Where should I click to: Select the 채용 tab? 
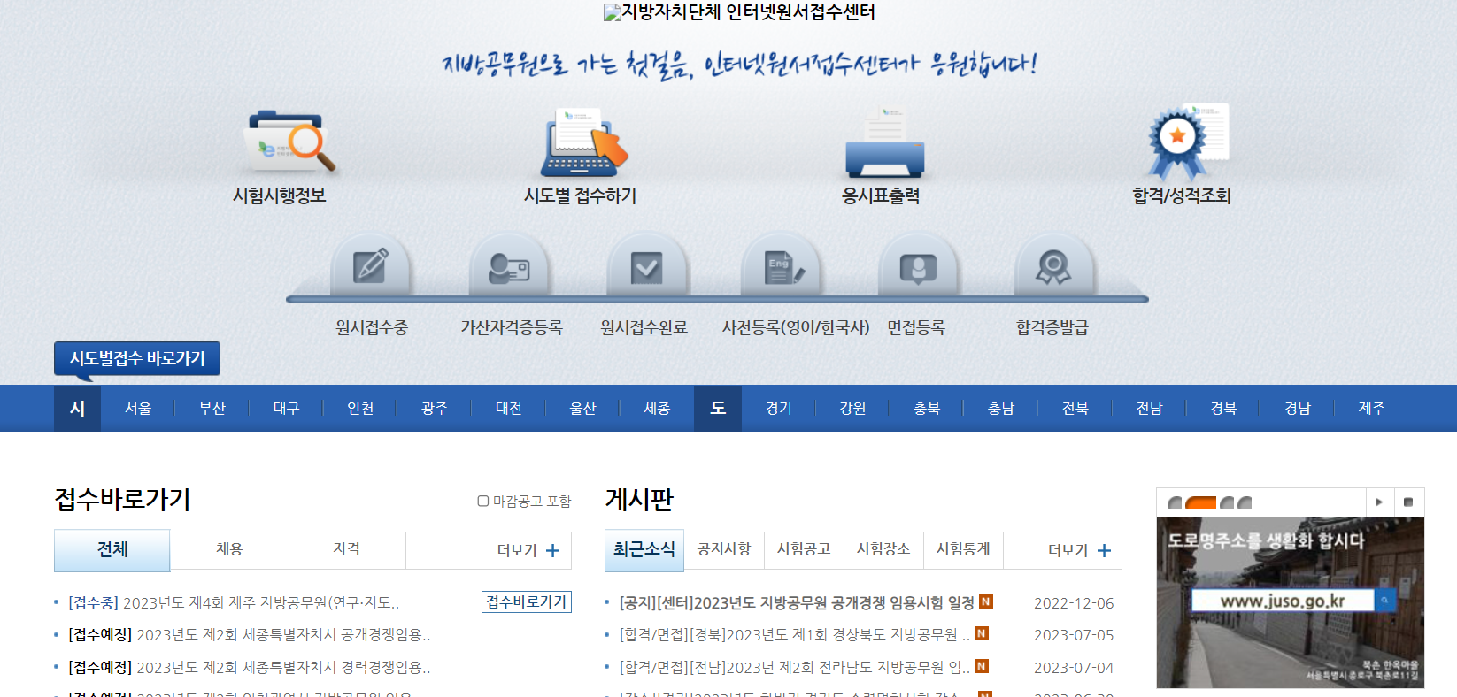coord(229,549)
